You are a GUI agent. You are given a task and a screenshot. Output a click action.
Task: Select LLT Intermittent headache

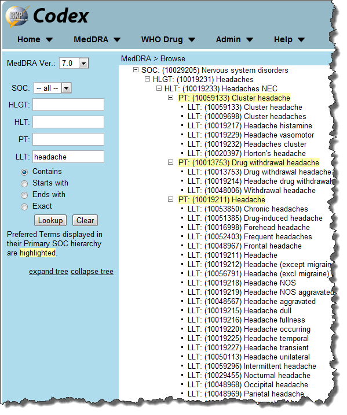pos(252,366)
